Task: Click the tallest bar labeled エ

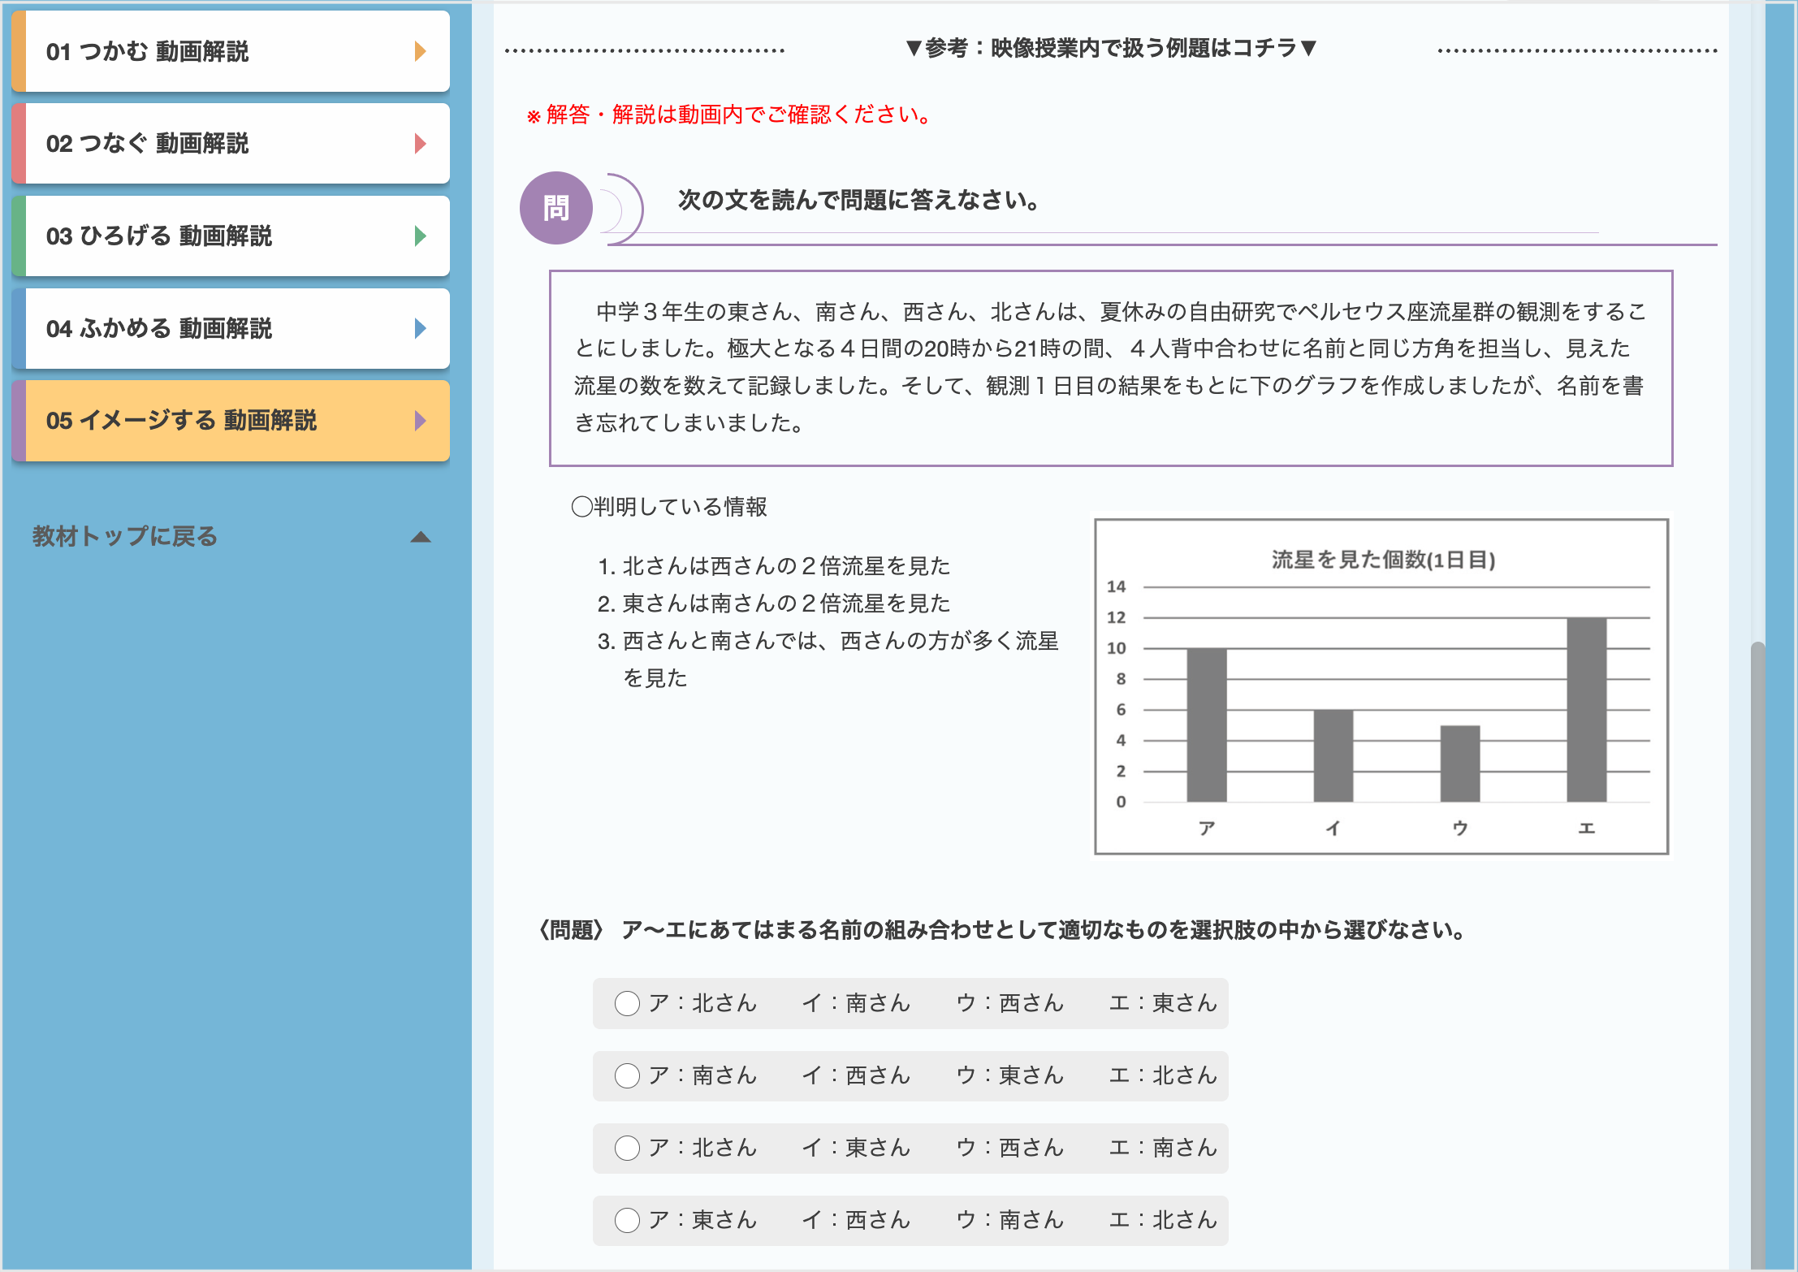Action: [1586, 710]
